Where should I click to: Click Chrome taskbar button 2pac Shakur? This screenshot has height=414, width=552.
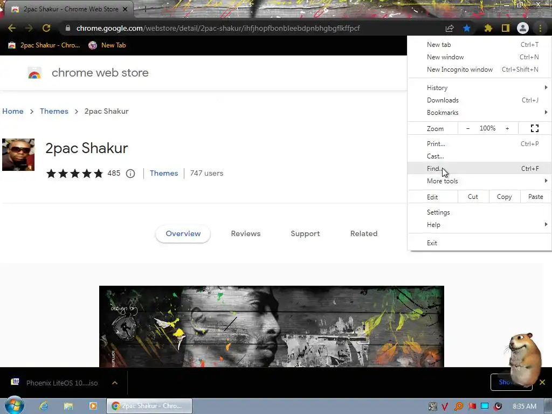click(x=149, y=406)
